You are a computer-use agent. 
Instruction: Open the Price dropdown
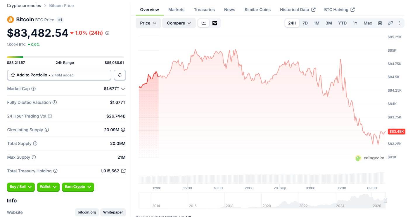click(x=148, y=23)
